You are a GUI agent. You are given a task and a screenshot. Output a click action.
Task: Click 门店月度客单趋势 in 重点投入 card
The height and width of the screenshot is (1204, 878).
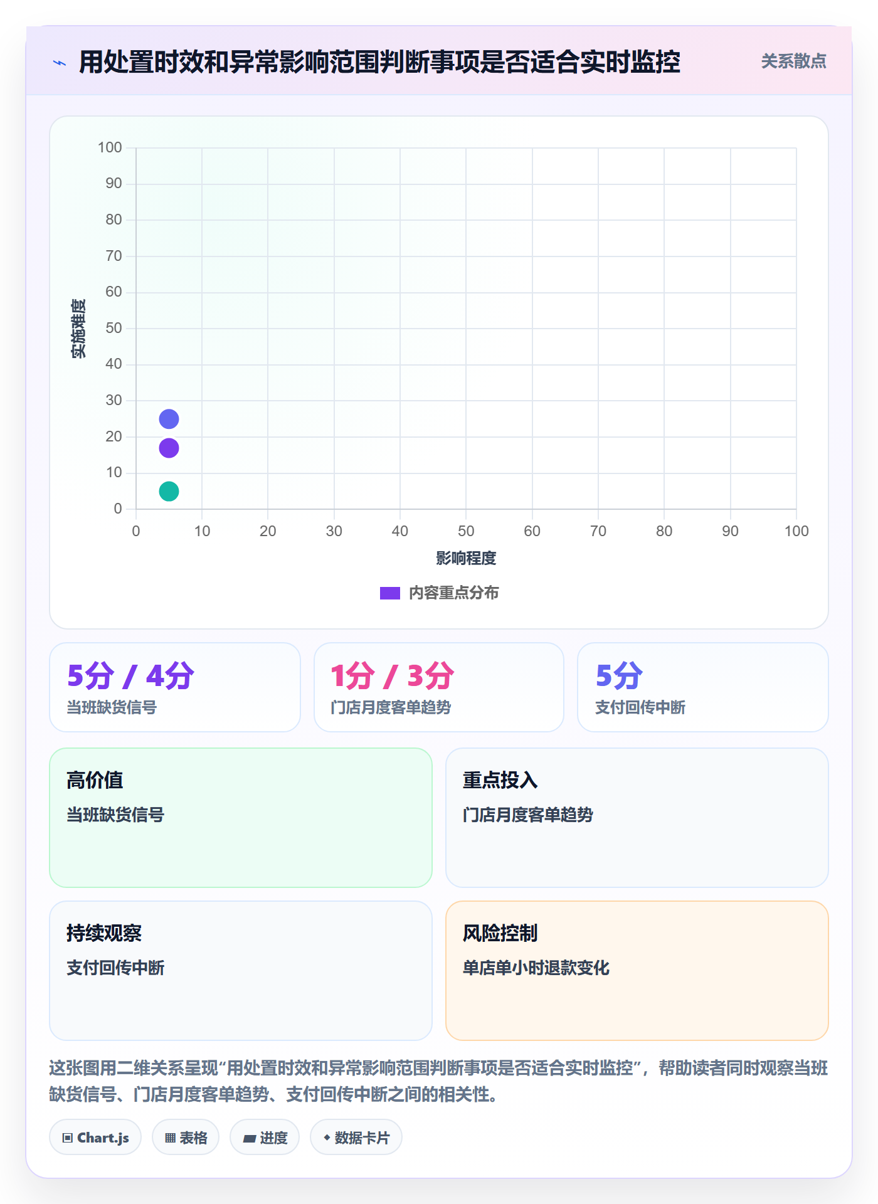point(528,815)
